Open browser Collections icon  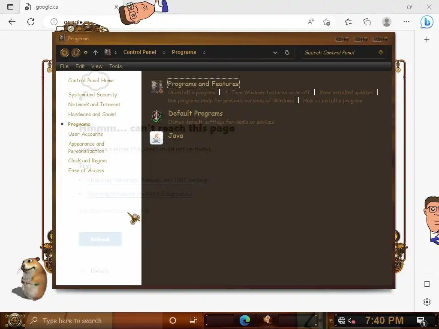click(x=367, y=22)
